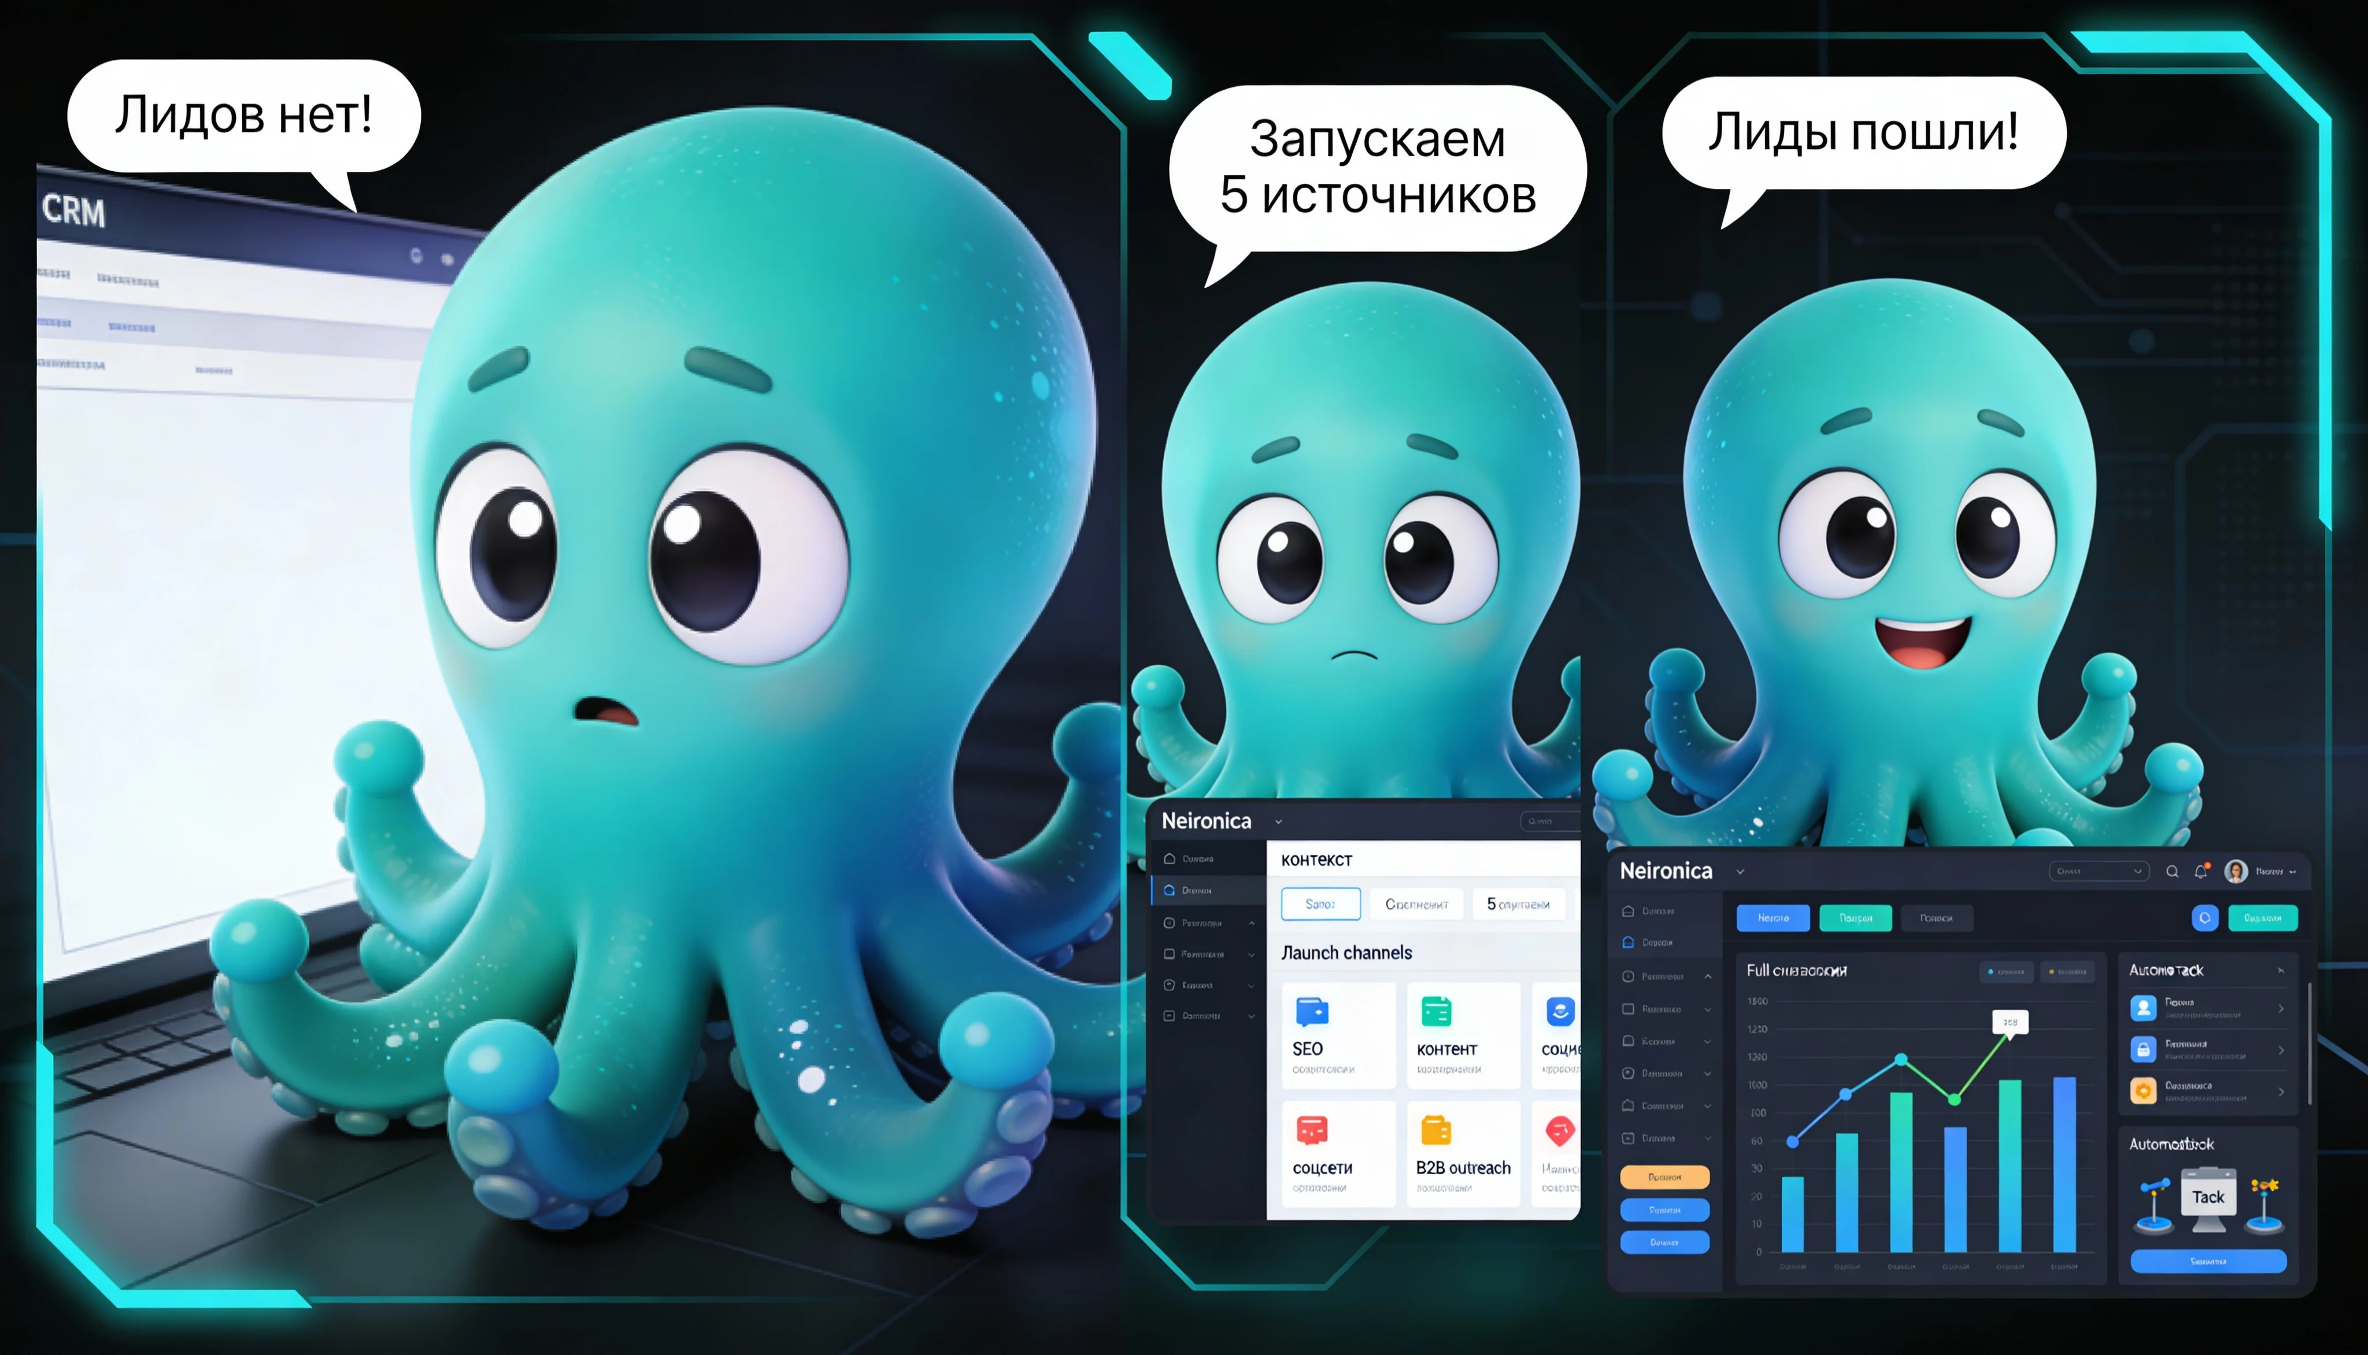Open the orange gear item in AutomoTrack list
Image resolution: width=2368 pixels, height=1355 pixels.
2144,1091
